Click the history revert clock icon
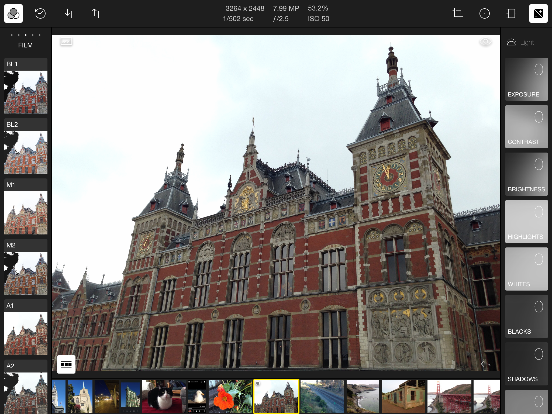Screen dimensions: 552x414 (40, 13)
